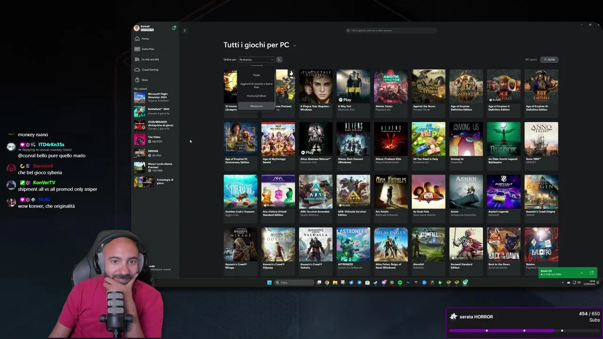
Task: Click the Xbox app taskbar icon
Action: (465, 282)
